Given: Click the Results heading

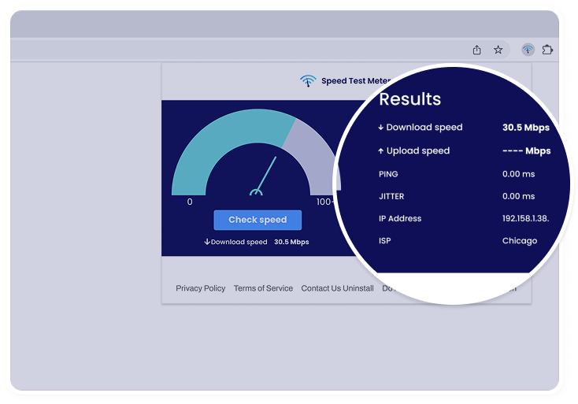Looking at the screenshot, I should pos(409,99).
